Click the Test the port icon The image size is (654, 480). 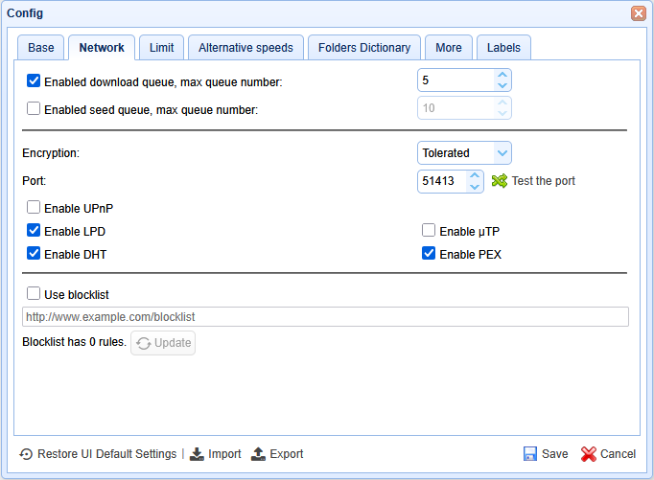499,180
